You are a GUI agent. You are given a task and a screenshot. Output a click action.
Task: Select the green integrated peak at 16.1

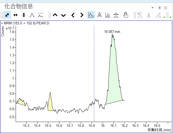[114, 77]
